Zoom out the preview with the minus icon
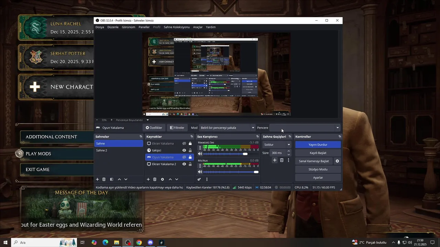The height and width of the screenshot is (247, 440). [97, 120]
